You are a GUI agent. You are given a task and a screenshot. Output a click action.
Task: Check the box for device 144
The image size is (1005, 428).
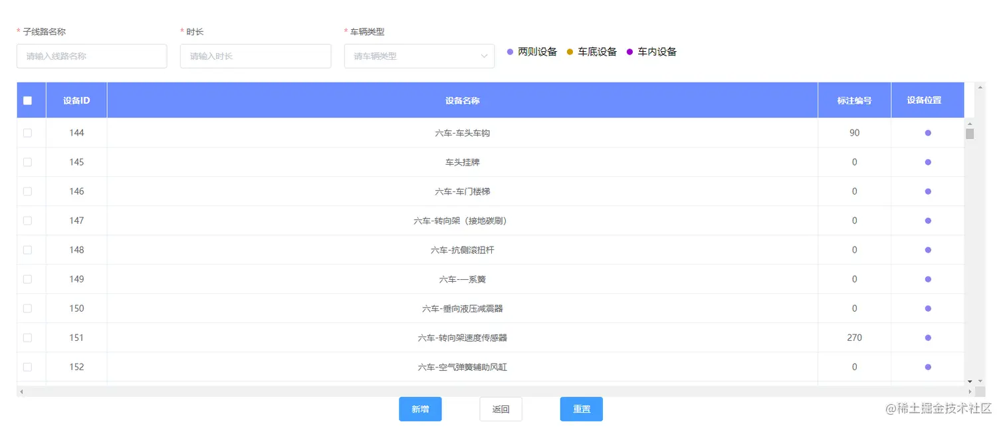(27, 133)
